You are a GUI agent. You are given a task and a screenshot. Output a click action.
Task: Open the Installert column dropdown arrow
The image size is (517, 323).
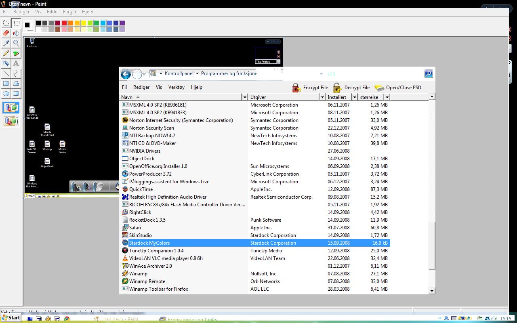355,97
